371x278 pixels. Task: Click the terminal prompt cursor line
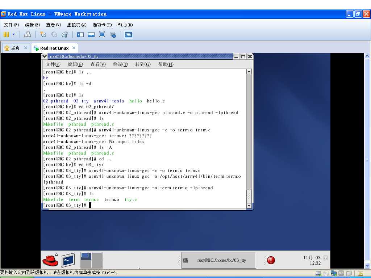pyautogui.click(x=67, y=205)
